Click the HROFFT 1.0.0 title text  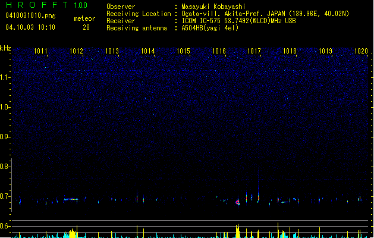click(x=47, y=5)
